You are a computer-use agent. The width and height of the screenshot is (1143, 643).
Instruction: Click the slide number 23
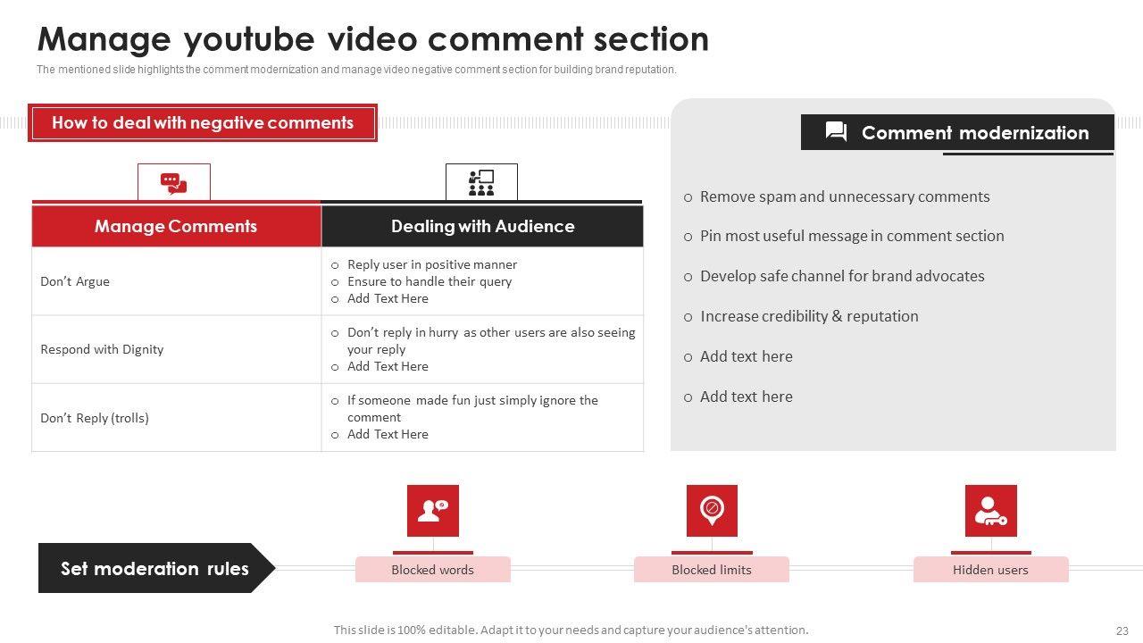pos(1122,630)
